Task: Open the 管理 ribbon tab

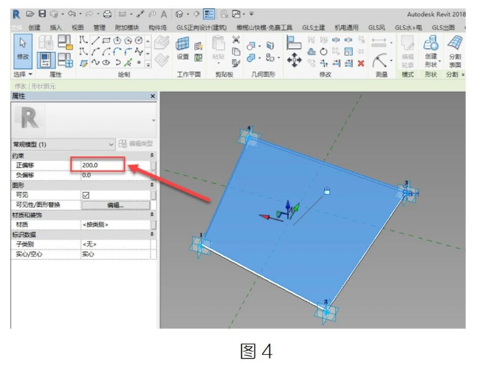Action: 100,28
